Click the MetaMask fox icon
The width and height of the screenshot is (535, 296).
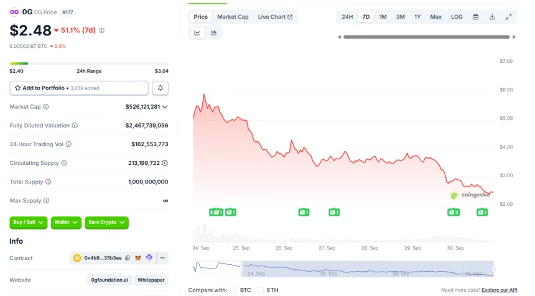point(138,257)
